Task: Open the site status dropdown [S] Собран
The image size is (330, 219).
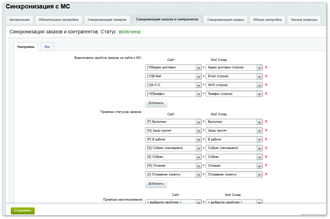Action: (173, 157)
